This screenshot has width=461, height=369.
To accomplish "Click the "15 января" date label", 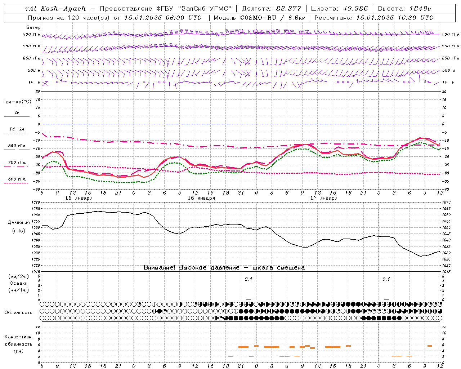I will pos(79,198).
